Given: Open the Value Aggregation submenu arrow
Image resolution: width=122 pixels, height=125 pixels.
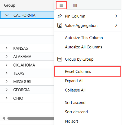Looking at the screenshot, I should [x=116, y=25].
